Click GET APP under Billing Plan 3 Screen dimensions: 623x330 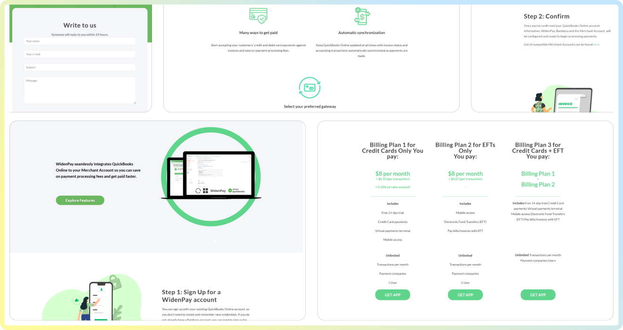538,294
